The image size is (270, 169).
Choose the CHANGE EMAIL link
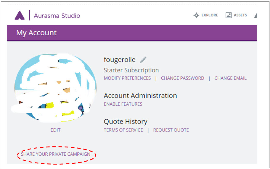[x=230, y=78]
